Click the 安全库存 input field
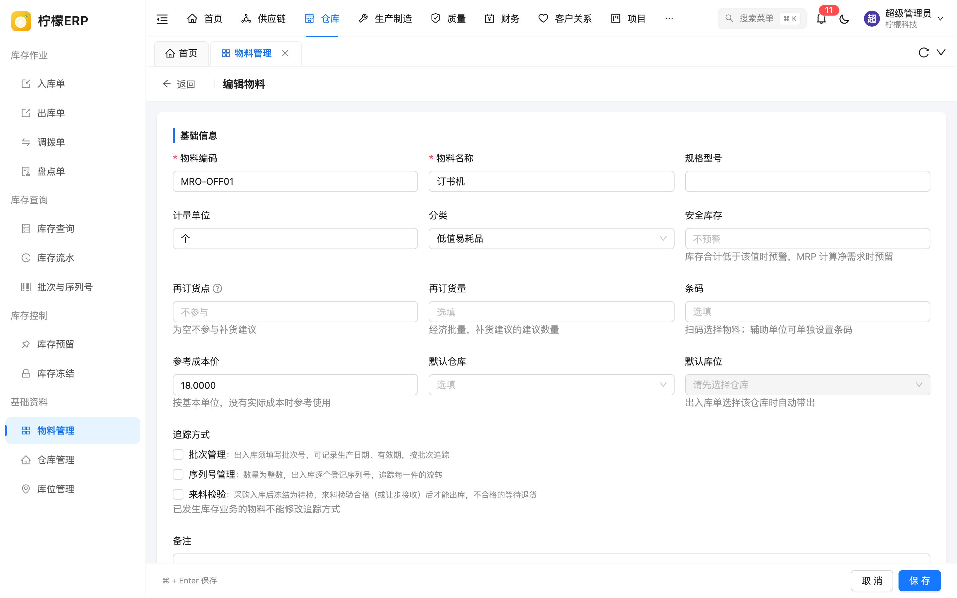957x598 pixels. (807, 239)
